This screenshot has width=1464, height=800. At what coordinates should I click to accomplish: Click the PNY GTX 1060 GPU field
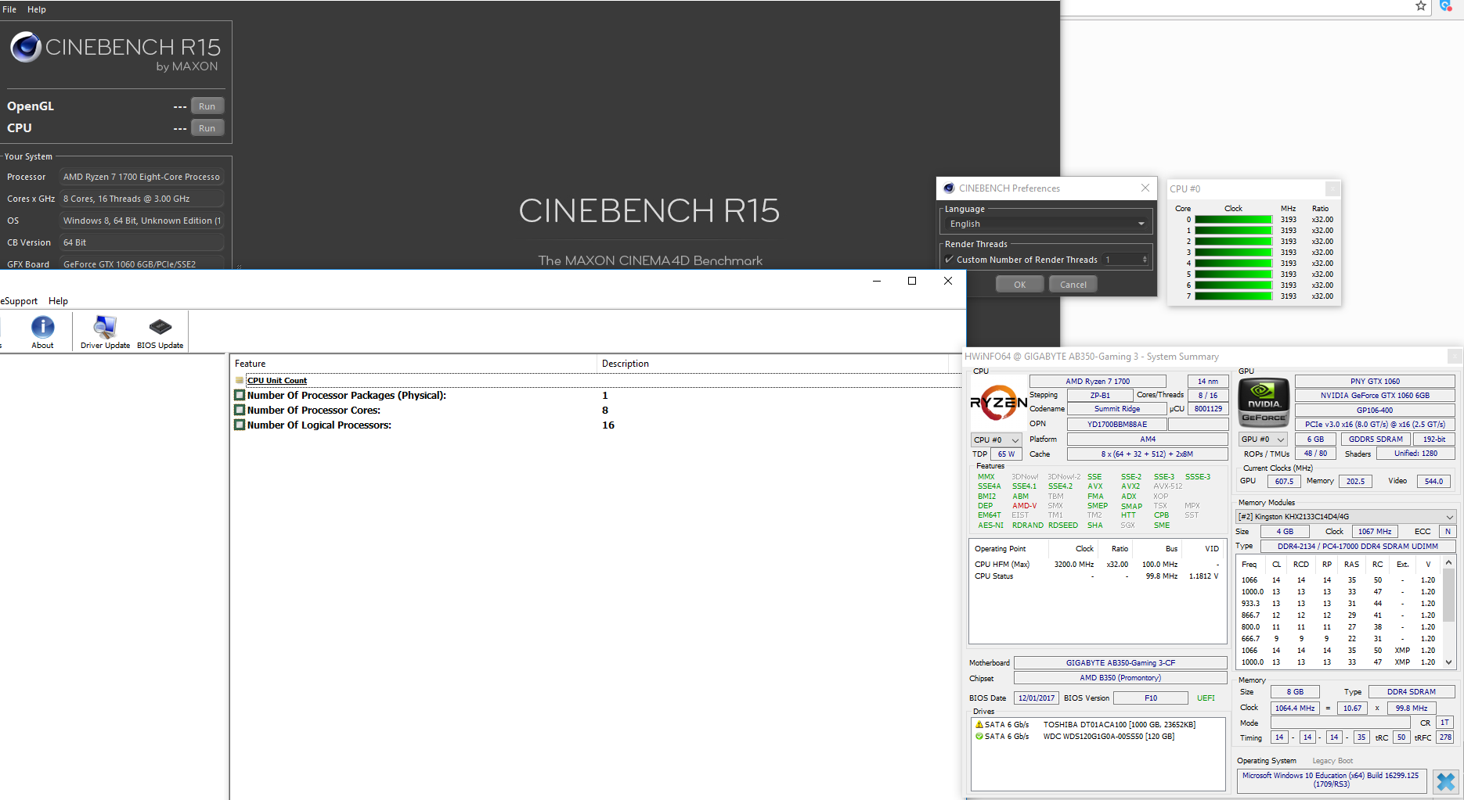(x=1375, y=382)
